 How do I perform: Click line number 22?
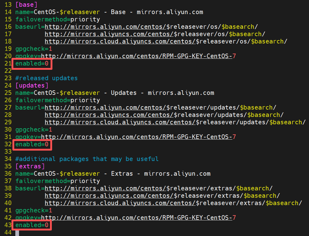8,71
